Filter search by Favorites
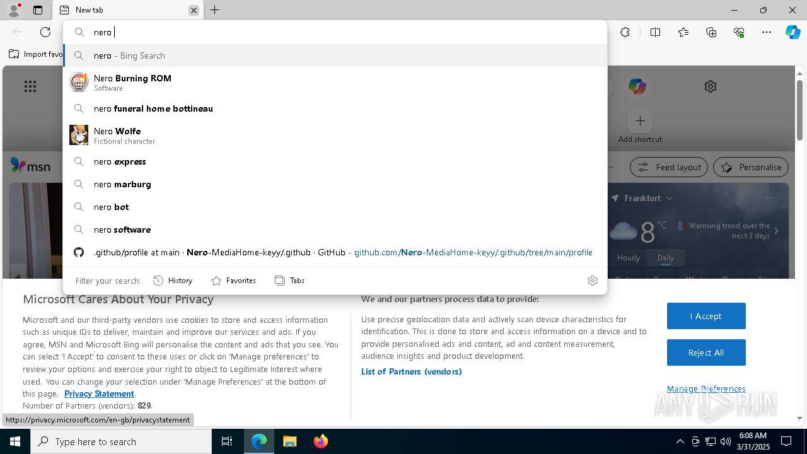807x454 pixels. 233,281
